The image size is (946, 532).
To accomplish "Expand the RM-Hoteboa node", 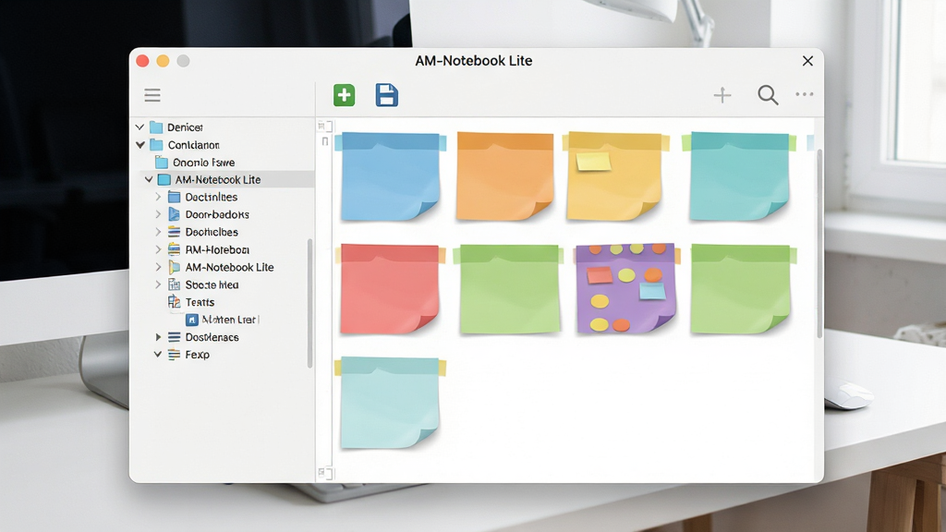I will (x=158, y=249).
